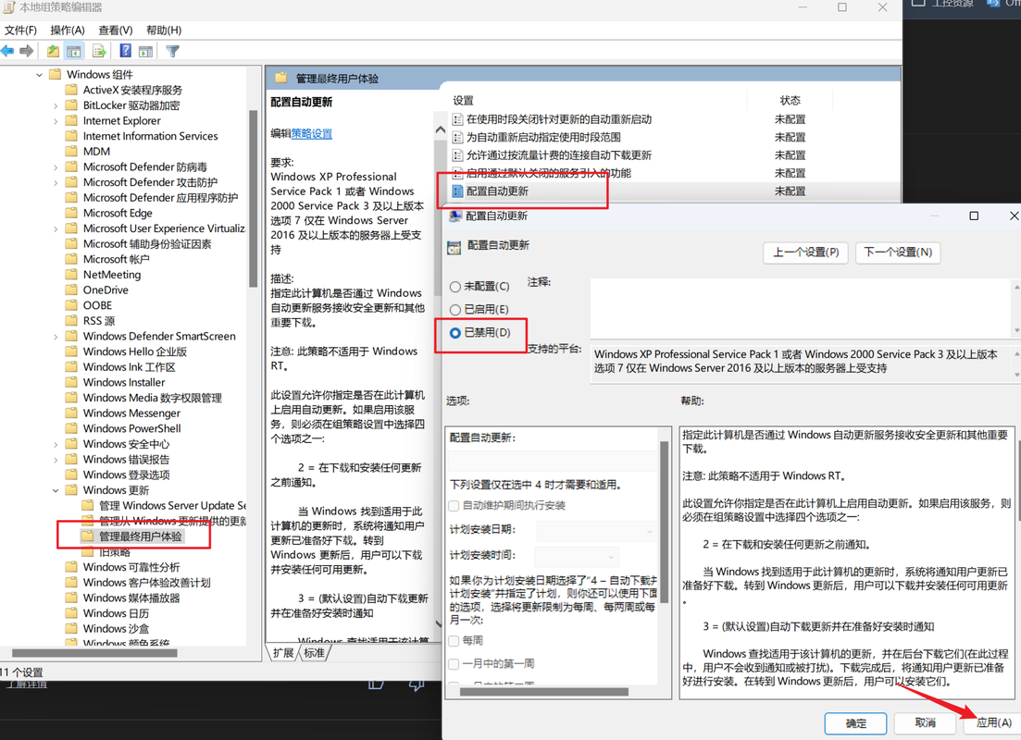This screenshot has width=1021, height=740.
Task: Collapse the Windows 组件 tree node
Action: coord(39,75)
